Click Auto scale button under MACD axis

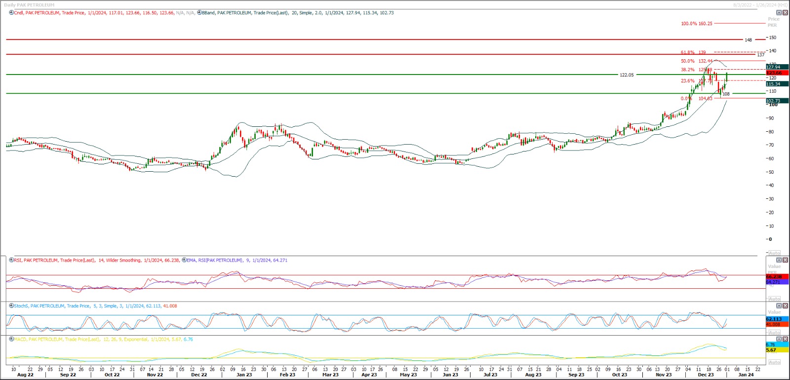[x=774, y=362]
